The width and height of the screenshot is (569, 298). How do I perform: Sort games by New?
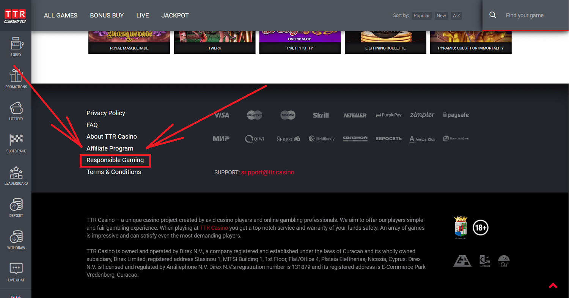click(441, 16)
